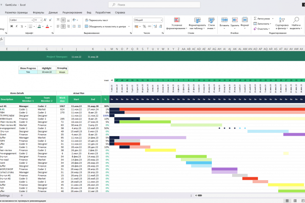Open Найти и выделить menu
Screen dimensions: 305x203
pyautogui.click(x=296, y=24)
